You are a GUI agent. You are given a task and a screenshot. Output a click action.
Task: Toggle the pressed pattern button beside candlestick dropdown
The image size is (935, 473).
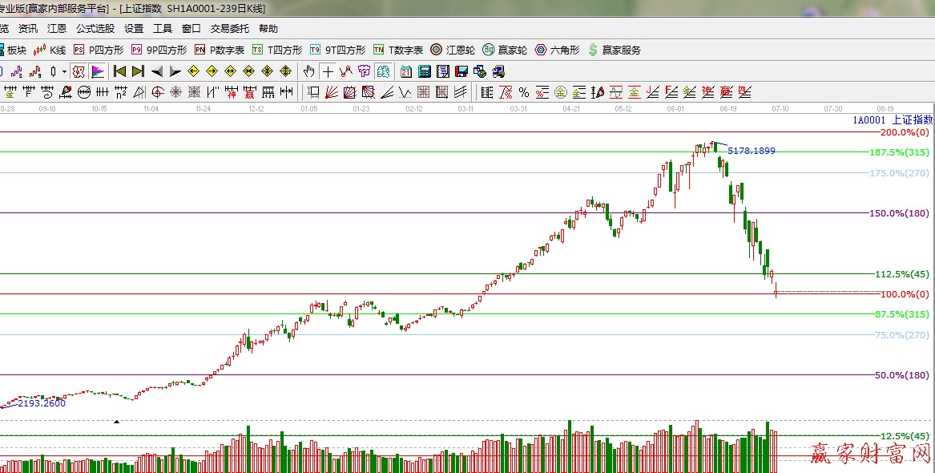tap(78, 71)
